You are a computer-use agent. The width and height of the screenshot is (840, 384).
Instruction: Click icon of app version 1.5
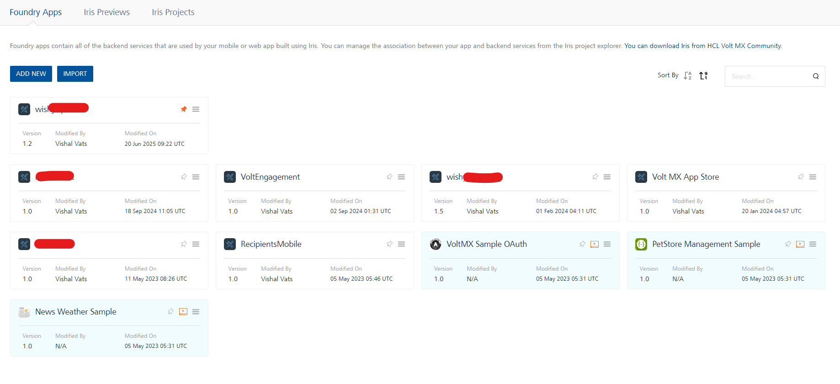coord(436,177)
